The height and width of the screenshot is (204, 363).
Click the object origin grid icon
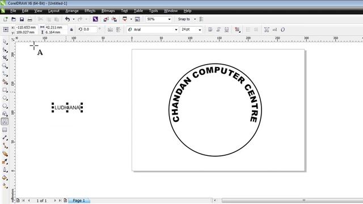coord(6,29)
